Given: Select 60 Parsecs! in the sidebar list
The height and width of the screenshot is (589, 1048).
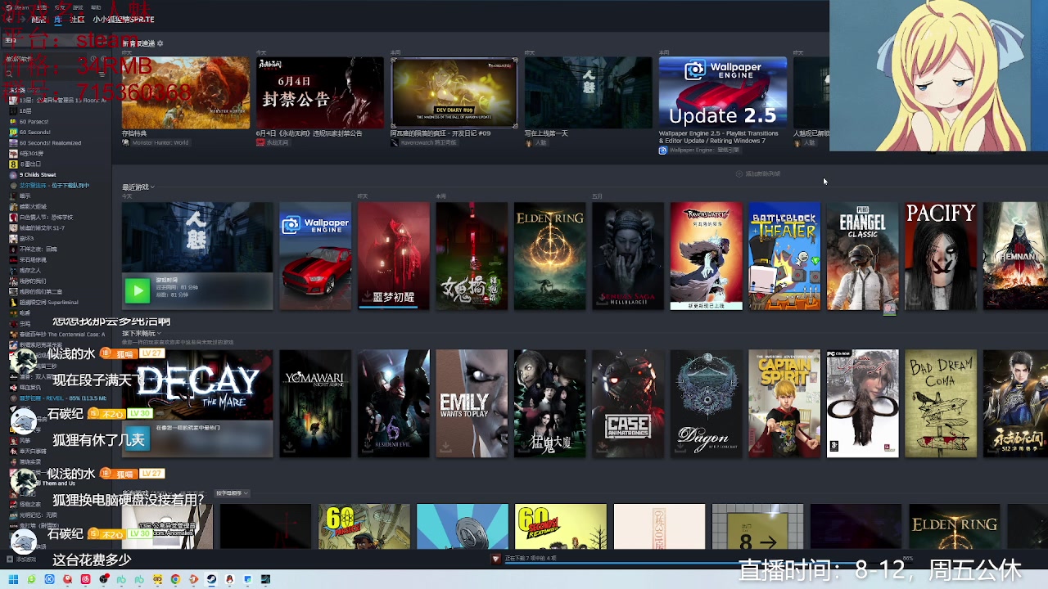Looking at the screenshot, I should click(x=56, y=121).
